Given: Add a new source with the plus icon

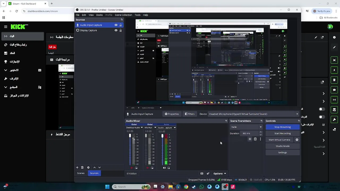Looking at the screenshot, I should pos(77,167).
